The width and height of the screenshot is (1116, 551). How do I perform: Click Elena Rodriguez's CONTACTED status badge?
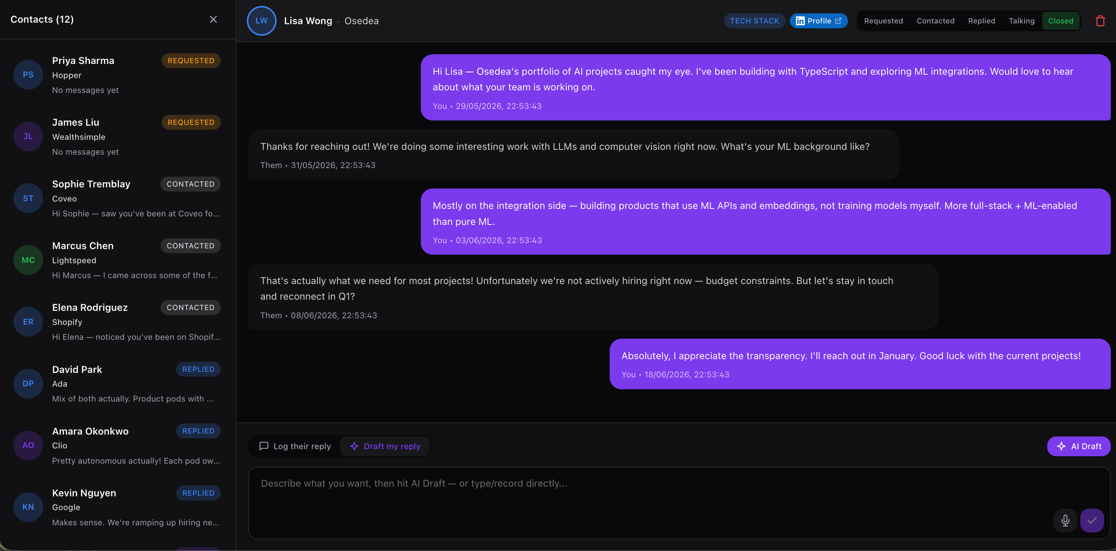pyautogui.click(x=191, y=307)
